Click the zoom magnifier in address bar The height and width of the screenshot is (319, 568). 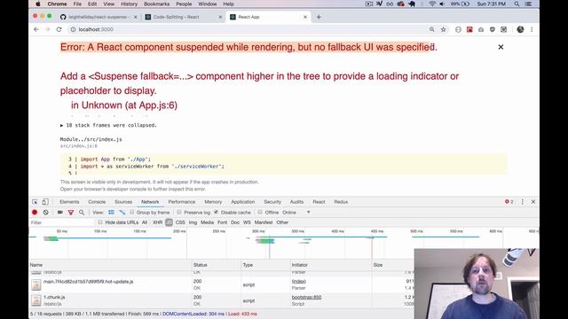[x=432, y=29]
